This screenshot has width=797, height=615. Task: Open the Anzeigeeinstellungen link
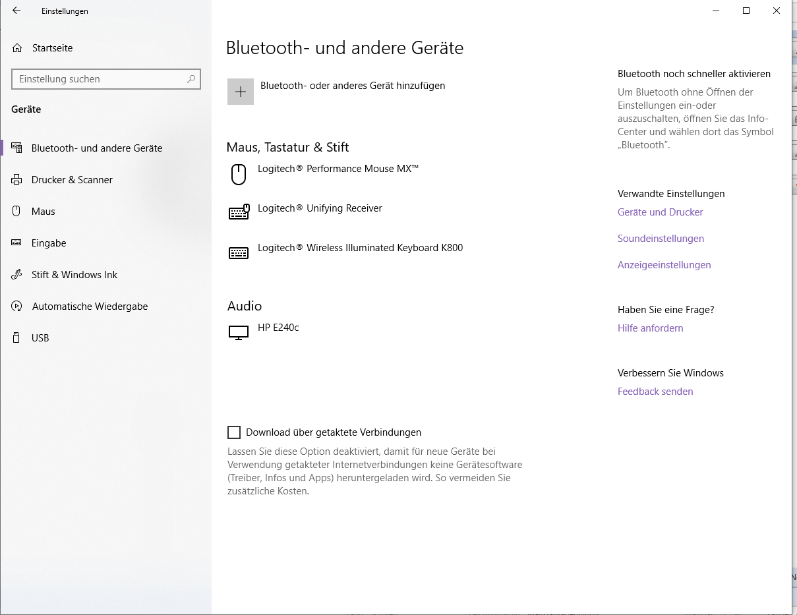[x=664, y=265]
